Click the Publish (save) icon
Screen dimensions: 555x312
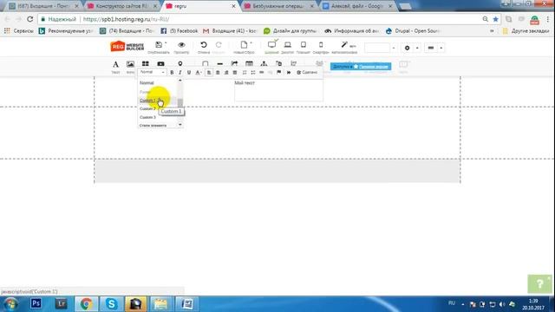click(x=159, y=45)
